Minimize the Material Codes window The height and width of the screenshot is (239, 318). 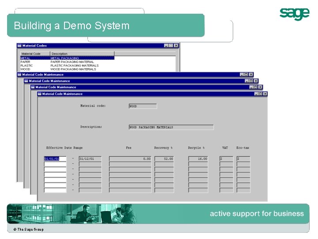coord(166,46)
